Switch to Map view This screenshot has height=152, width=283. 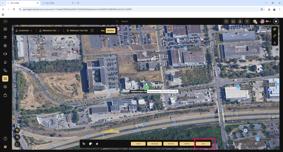coord(103,31)
